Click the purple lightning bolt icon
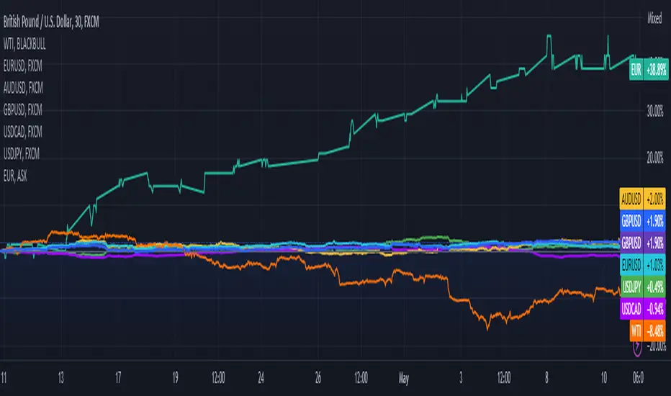Screen dimensions: 671x396 click(x=637, y=346)
